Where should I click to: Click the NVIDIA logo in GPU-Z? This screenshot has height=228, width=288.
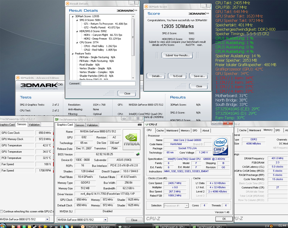(x=132, y=140)
